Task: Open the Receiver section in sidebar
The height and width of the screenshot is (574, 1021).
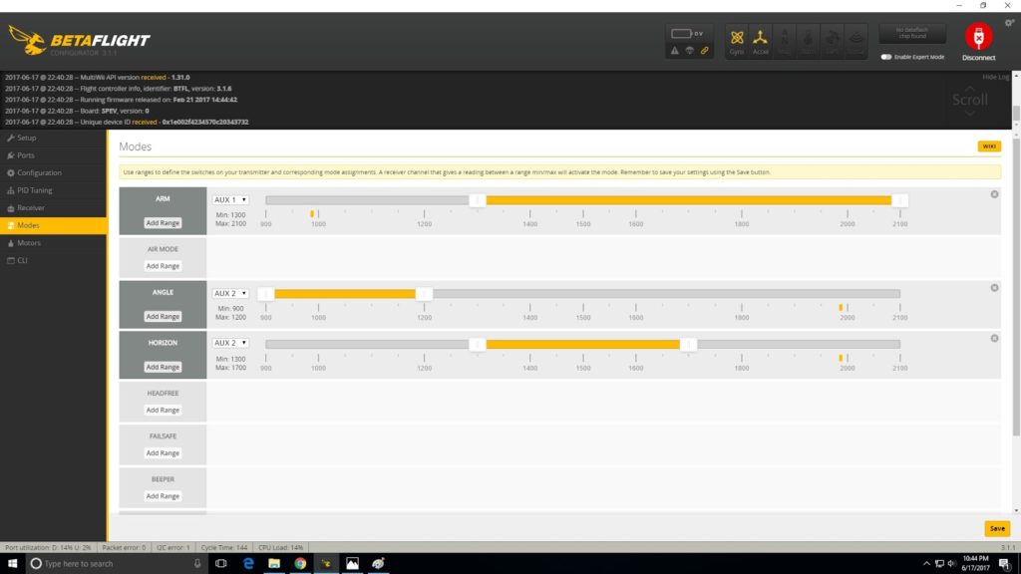Action: pyautogui.click(x=32, y=207)
